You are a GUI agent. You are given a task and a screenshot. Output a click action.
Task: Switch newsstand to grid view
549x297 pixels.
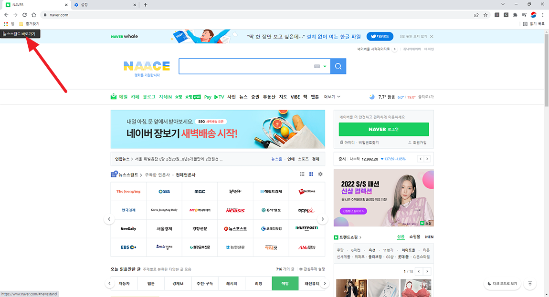[311, 174]
